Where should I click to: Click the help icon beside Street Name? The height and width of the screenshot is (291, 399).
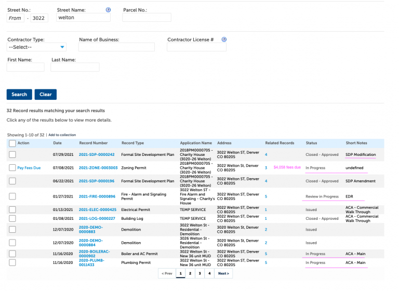click(x=108, y=10)
